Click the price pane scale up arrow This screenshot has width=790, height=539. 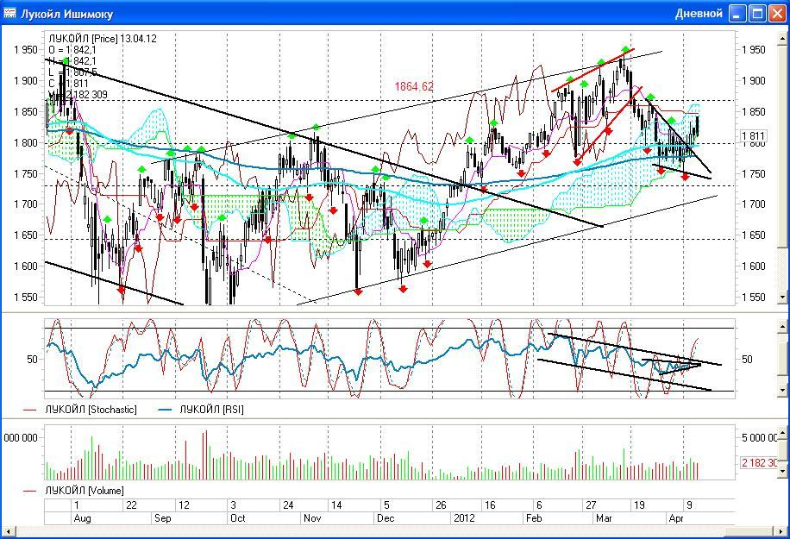pos(783,37)
